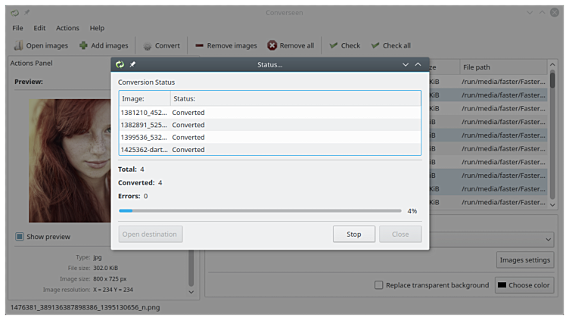The image size is (569, 320).
Task: Click the Check all toolbar icon
Action: click(x=375, y=45)
